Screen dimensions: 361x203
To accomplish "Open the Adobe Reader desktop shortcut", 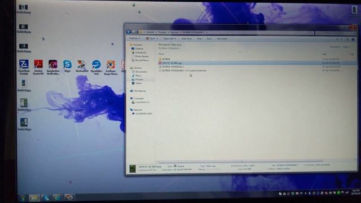I will 38,67.
